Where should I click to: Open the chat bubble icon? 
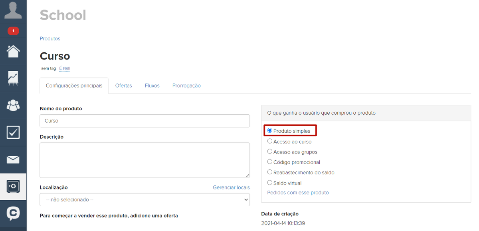tap(13, 213)
